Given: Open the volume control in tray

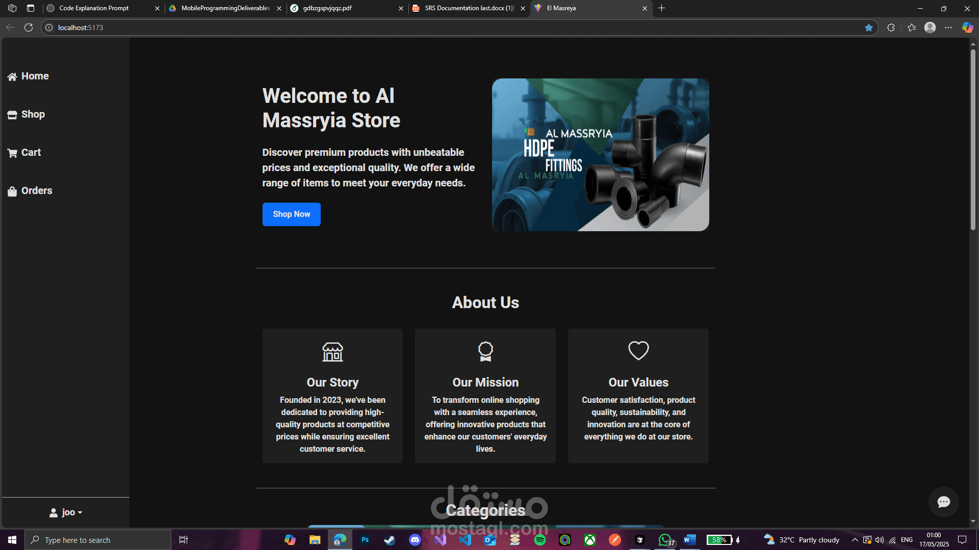Looking at the screenshot, I should pyautogui.click(x=880, y=540).
